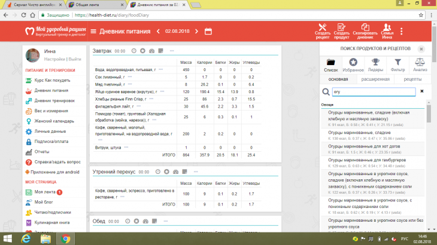Go to previous day with left arrow
Screen dimensions: 437x245
(159, 30)
